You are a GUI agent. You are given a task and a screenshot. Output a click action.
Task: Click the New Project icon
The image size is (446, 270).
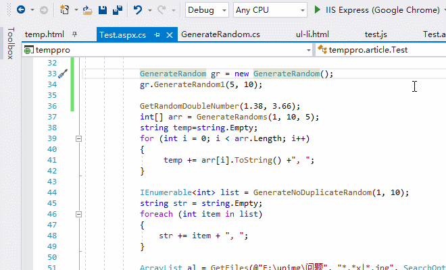click(65, 10)
